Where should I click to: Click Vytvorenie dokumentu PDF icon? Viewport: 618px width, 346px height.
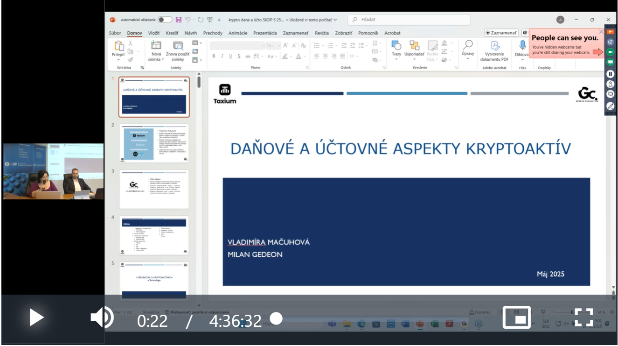click(496, 45)
